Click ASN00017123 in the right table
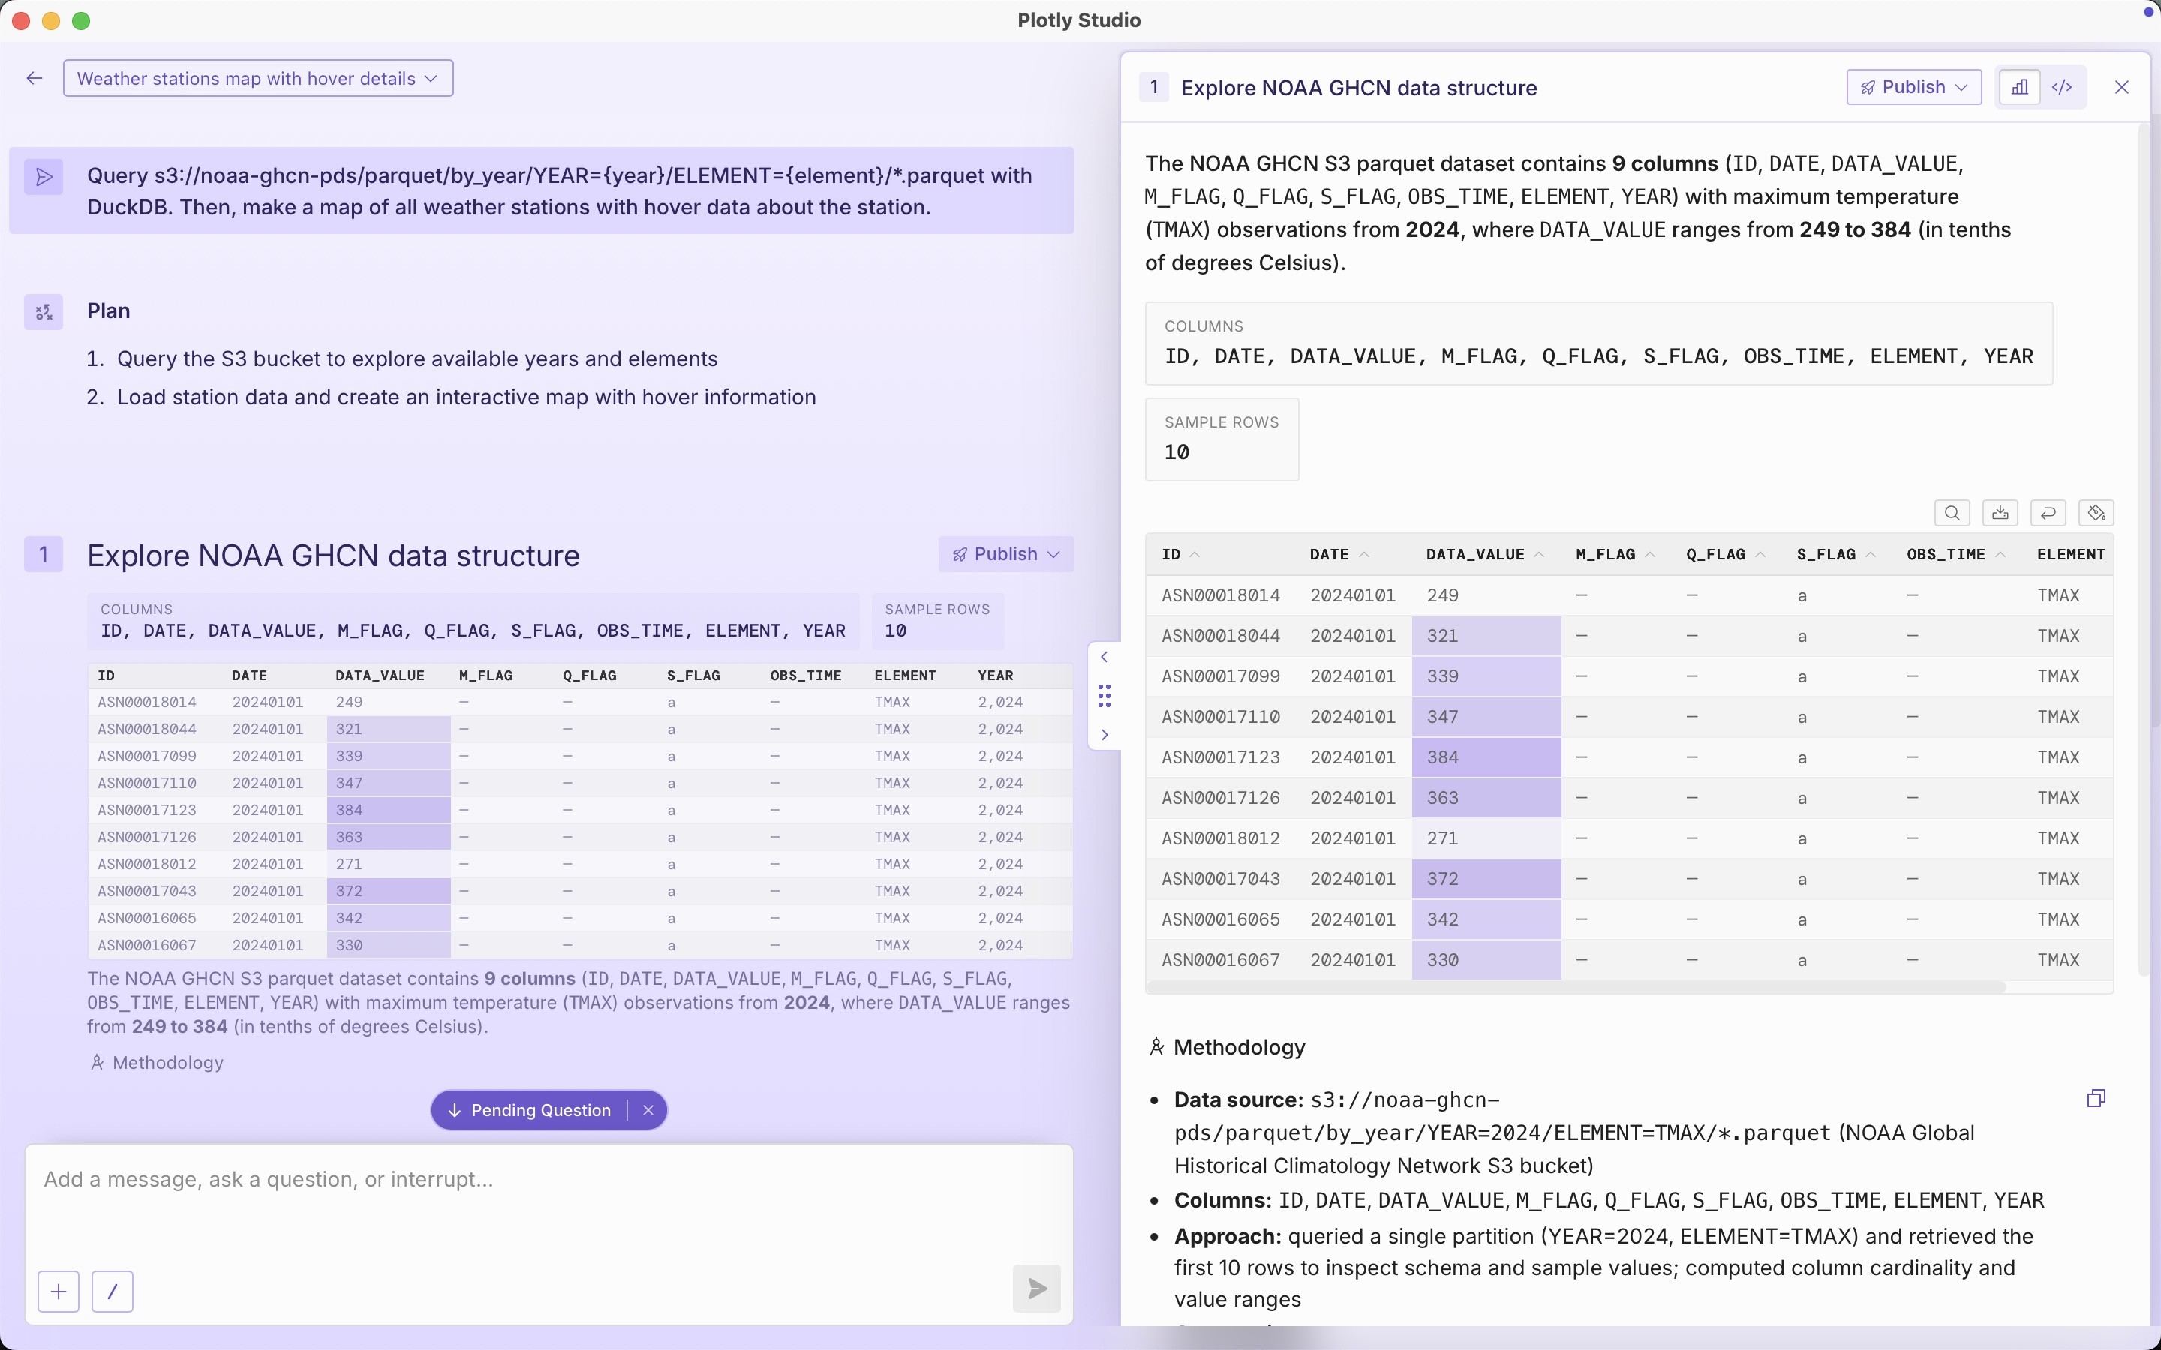 pos(1221,757)
